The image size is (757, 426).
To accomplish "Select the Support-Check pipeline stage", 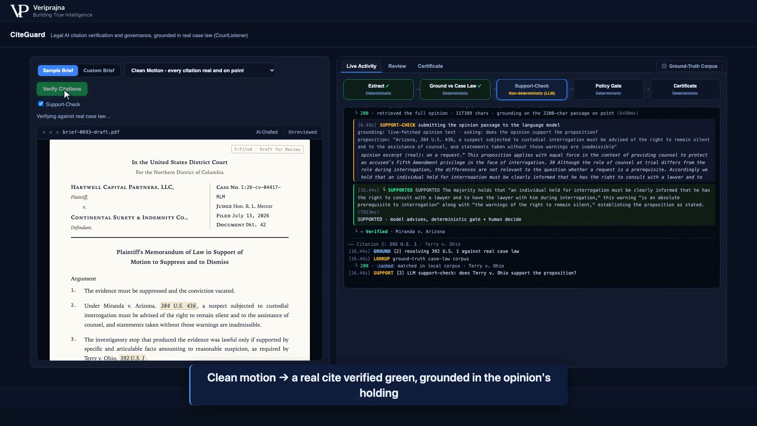I will click(532, 90).
